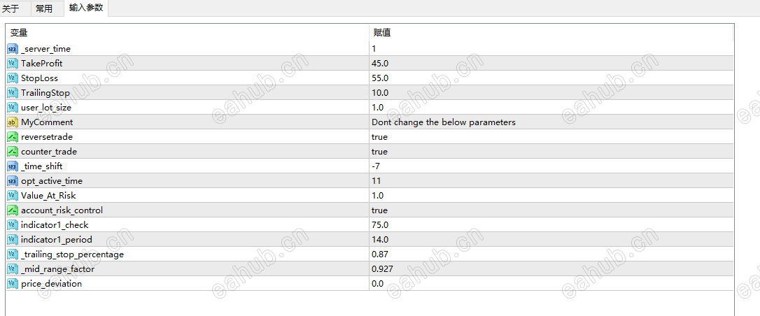Select the 输入参数 tab
The height and width of the screenshot is (316, 760).
point(86,8)
